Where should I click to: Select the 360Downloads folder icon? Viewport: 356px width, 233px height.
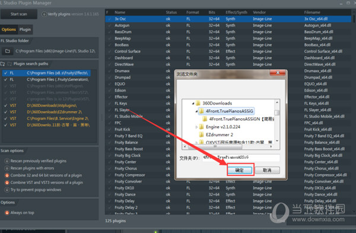click(x=198, y=103)
